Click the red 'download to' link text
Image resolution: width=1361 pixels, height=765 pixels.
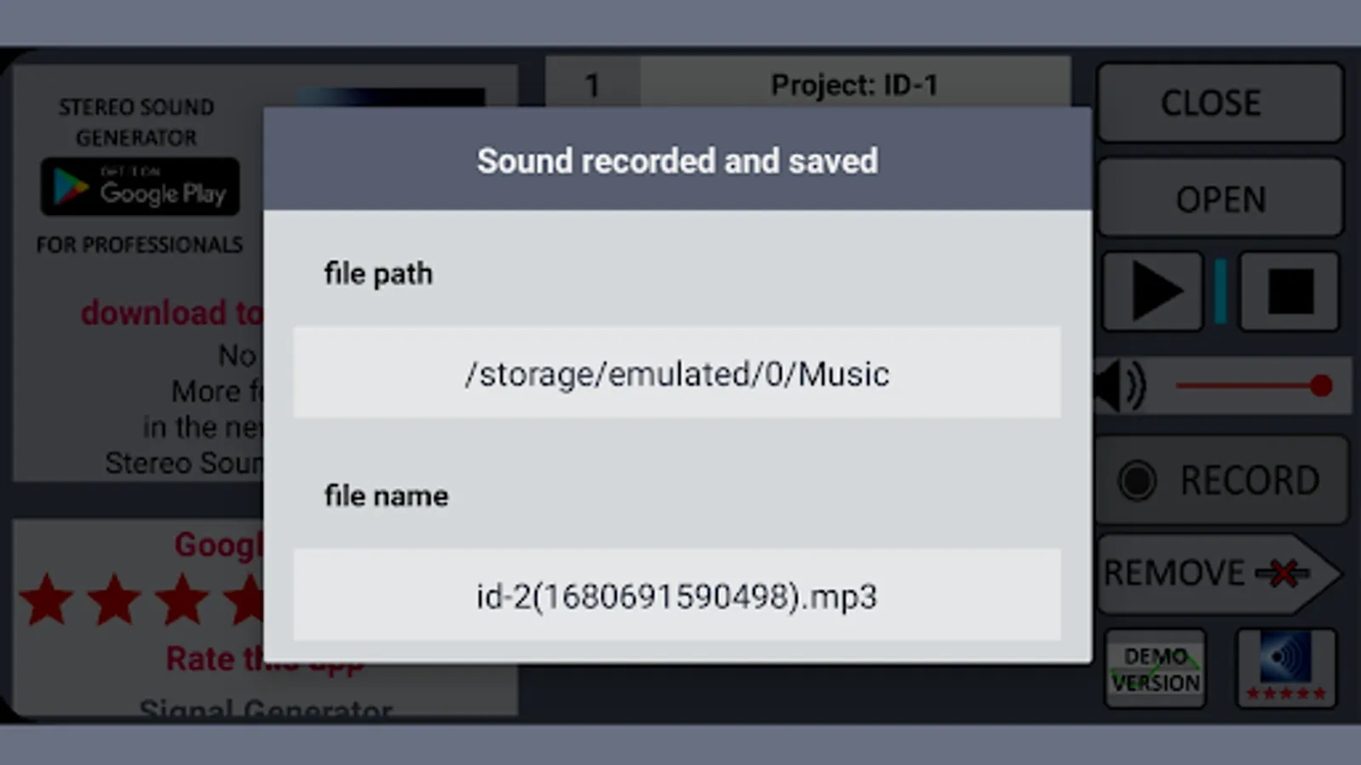click(x=170, y=313)
